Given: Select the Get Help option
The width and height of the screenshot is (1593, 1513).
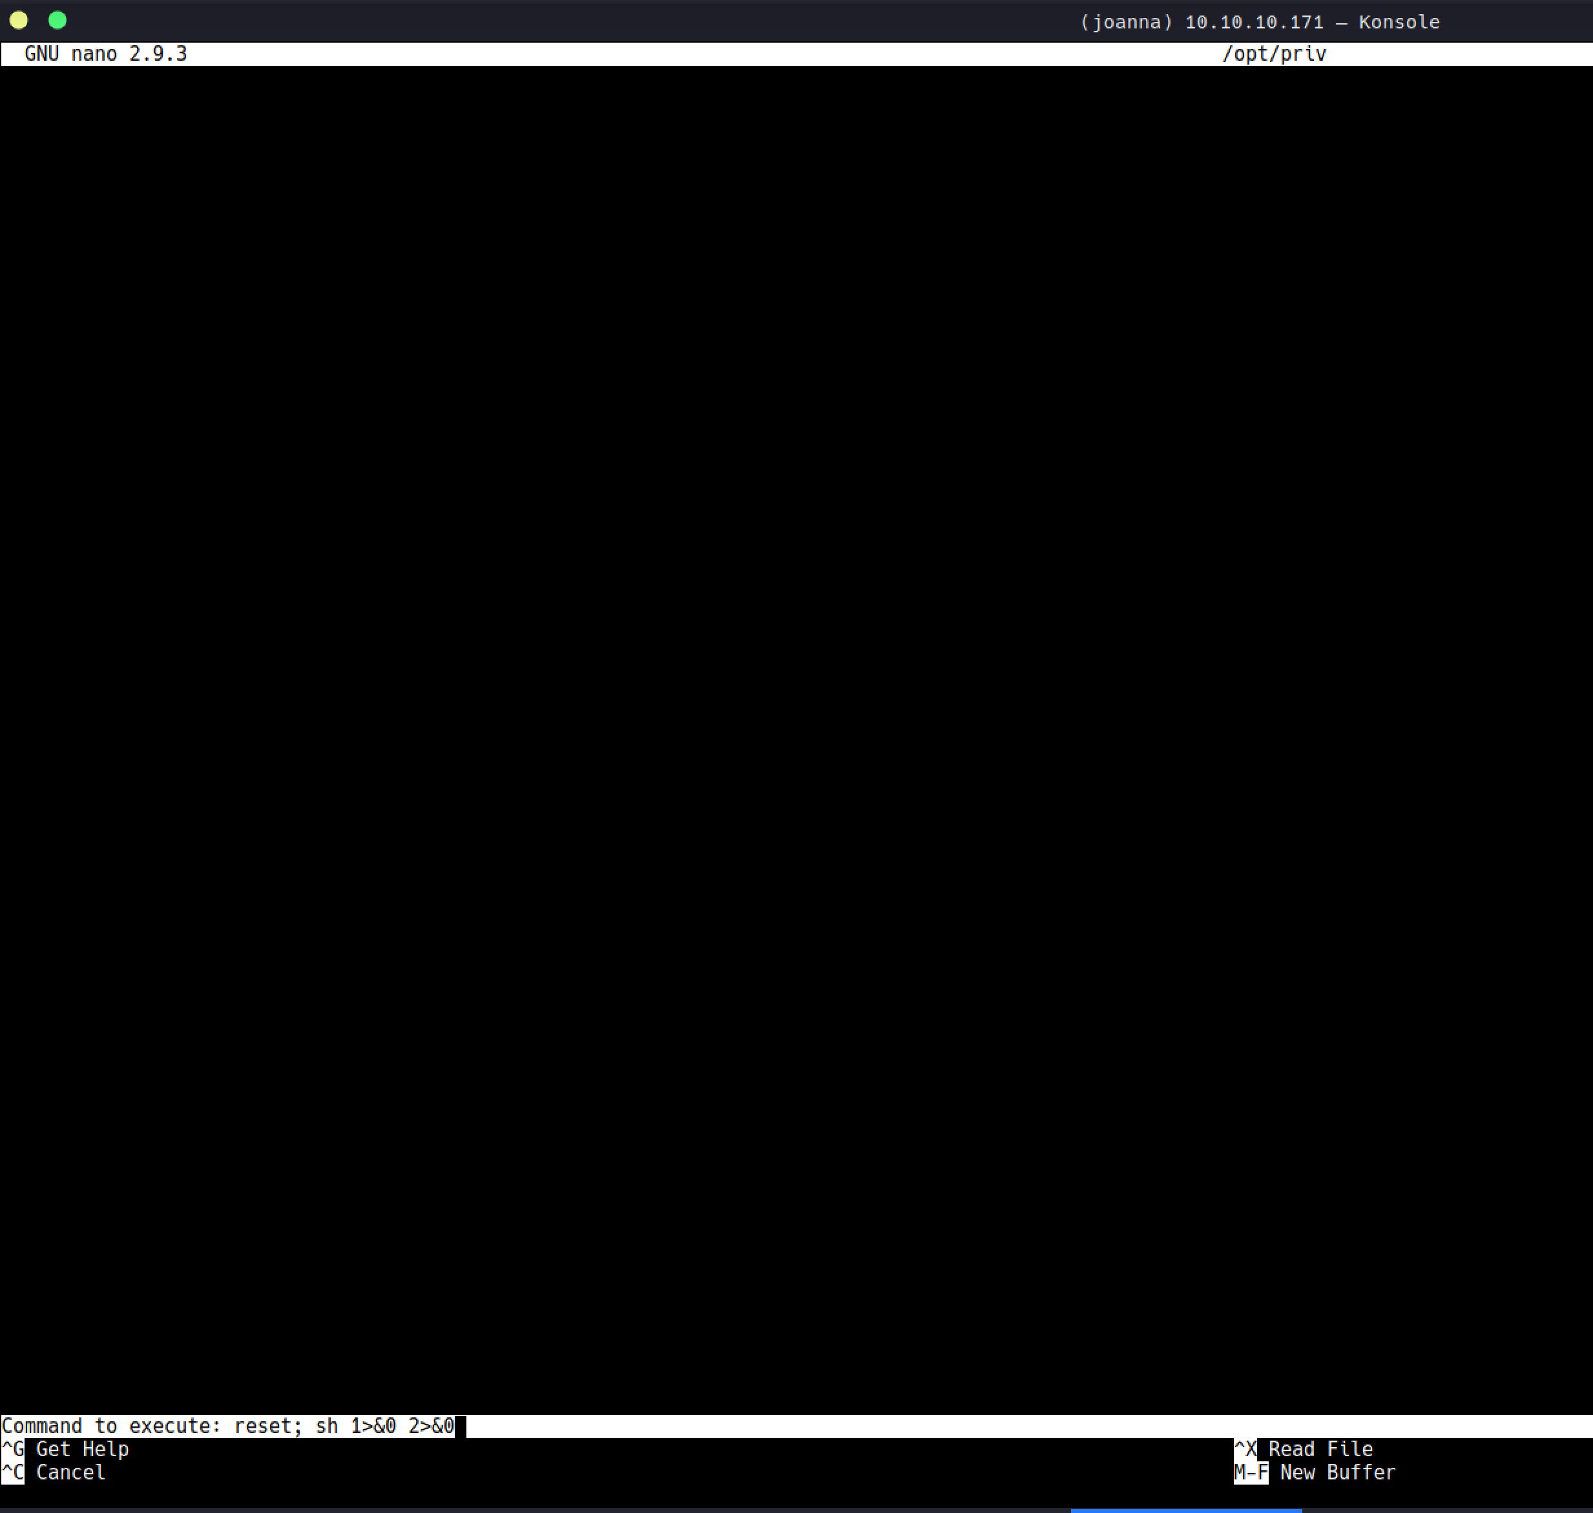Looking at the screenshot, I should click(82, 1449).
